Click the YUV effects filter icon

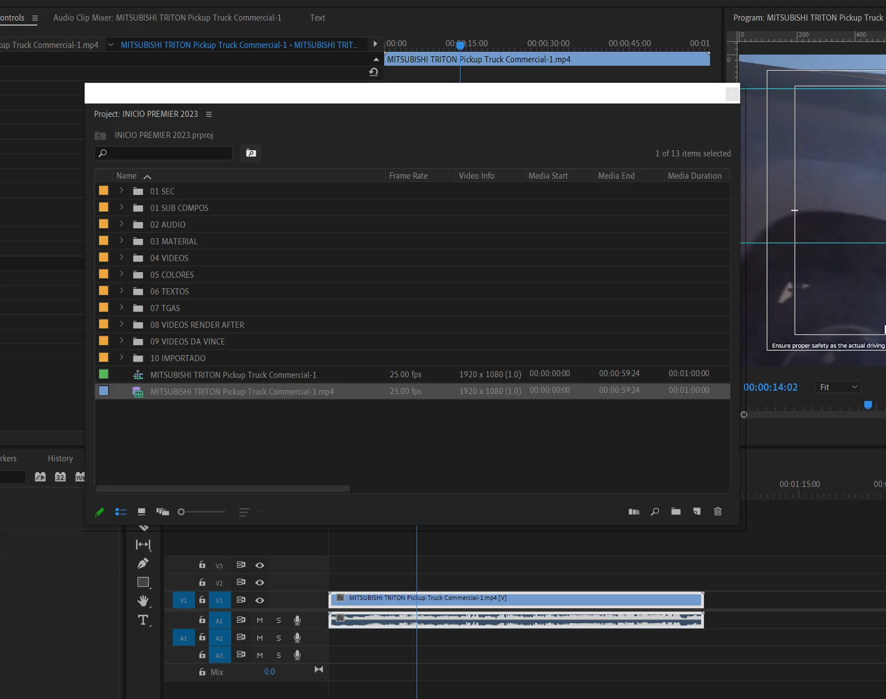80,477
